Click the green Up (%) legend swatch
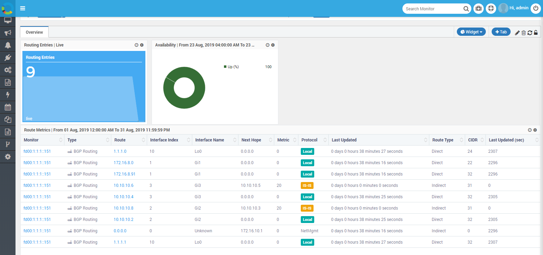Image resolution: width=543 pixels, height=255 pixels. [225, 67]
